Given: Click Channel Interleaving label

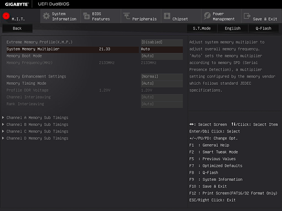Looking at the screenshot, I should click(x=28, y=97).
